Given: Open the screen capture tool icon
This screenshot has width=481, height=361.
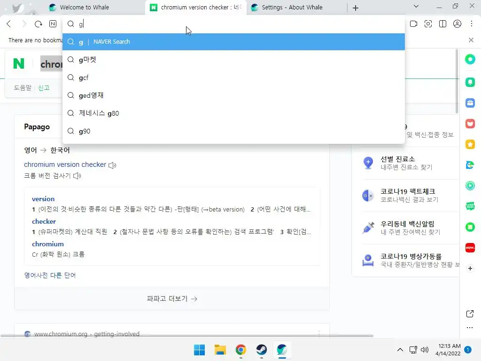Looking at the screenshot, I should (x=428, y=24).
